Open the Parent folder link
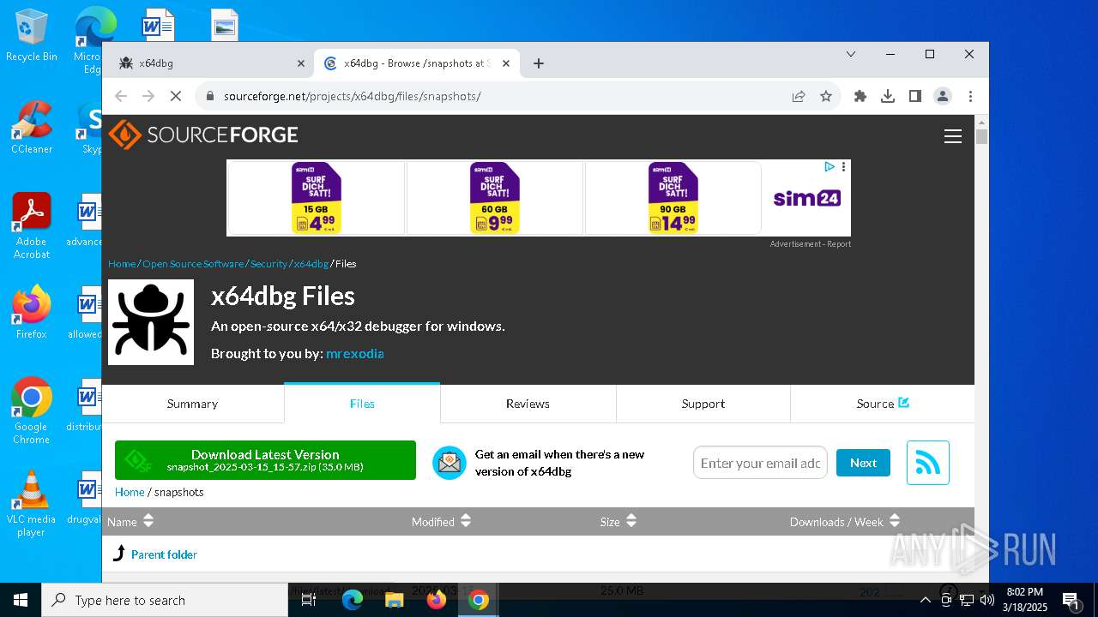1098x617 pixels. (164, 554)
